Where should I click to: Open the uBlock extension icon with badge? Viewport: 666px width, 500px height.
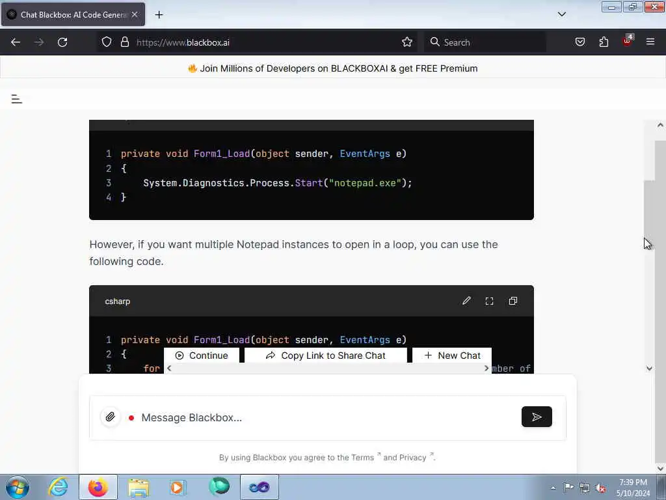[628, 41]
